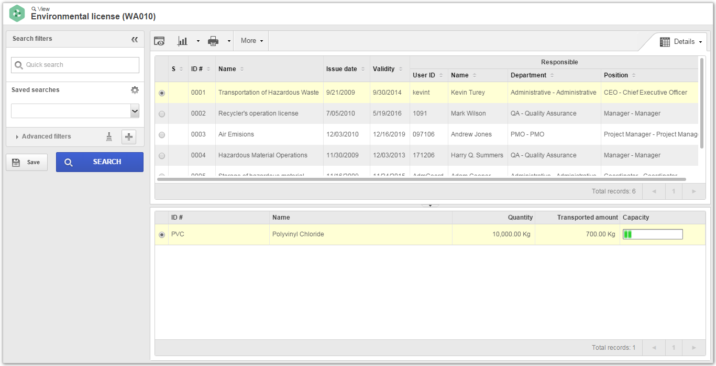Image resolution: width=716 pixels, height=366 pixels.
Task: Click Kevin Turey cell
Action: click(x=477, y=93)
